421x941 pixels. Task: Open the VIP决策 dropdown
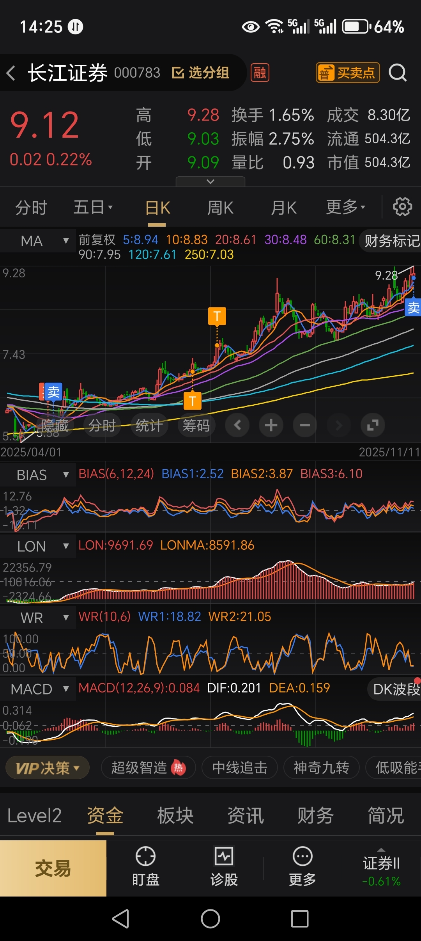[48, 768]
